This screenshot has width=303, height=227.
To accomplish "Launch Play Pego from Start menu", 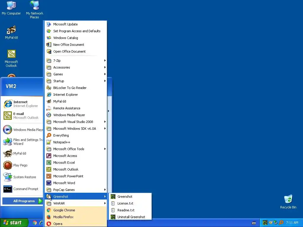I will pos(22,165).
